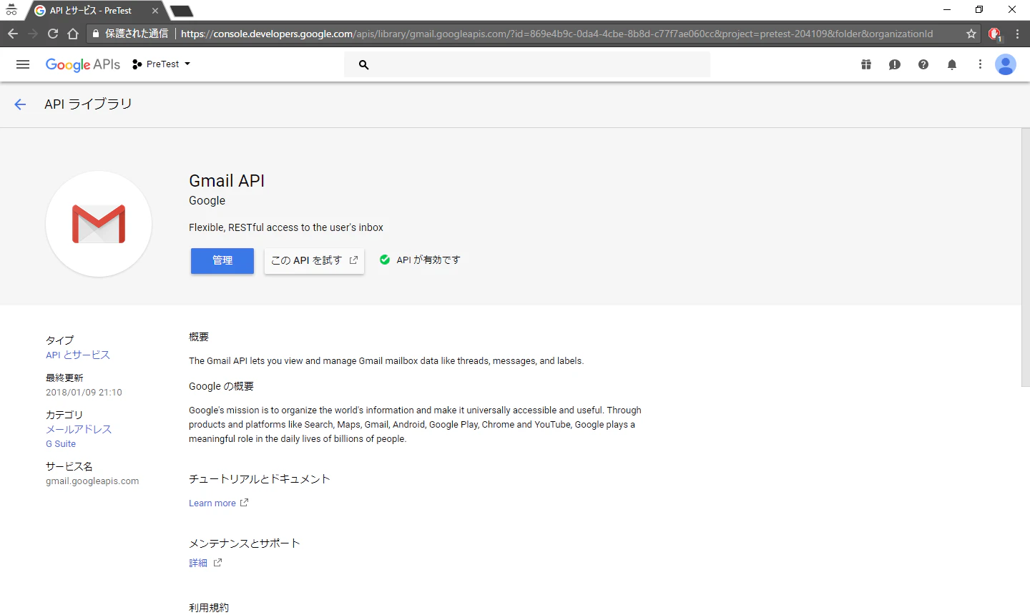1030x615 pixels.
Task: Open the API とサービス type link
Action: coord(78,355)
